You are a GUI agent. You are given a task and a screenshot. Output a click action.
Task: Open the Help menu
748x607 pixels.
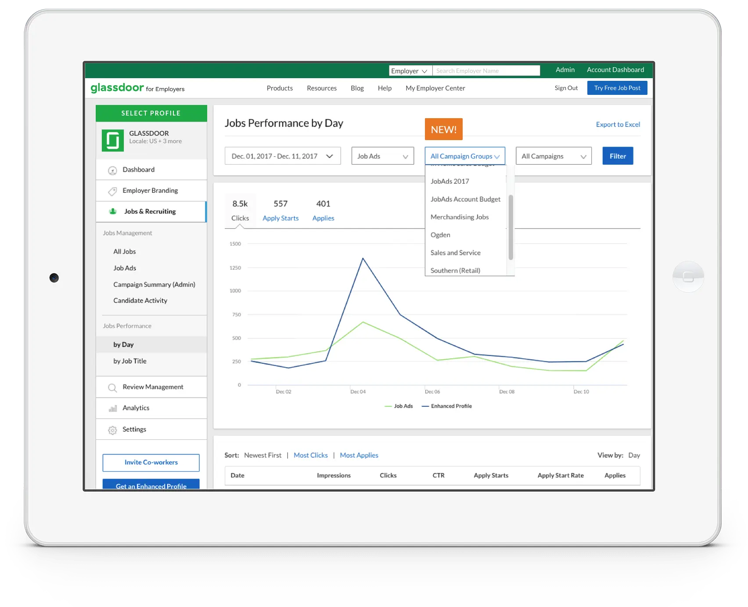click(x=385, y=88)
